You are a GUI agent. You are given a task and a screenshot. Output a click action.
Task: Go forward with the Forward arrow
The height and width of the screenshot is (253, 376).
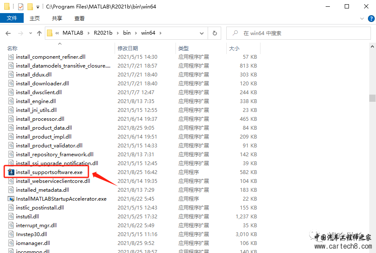click(21, 33)
